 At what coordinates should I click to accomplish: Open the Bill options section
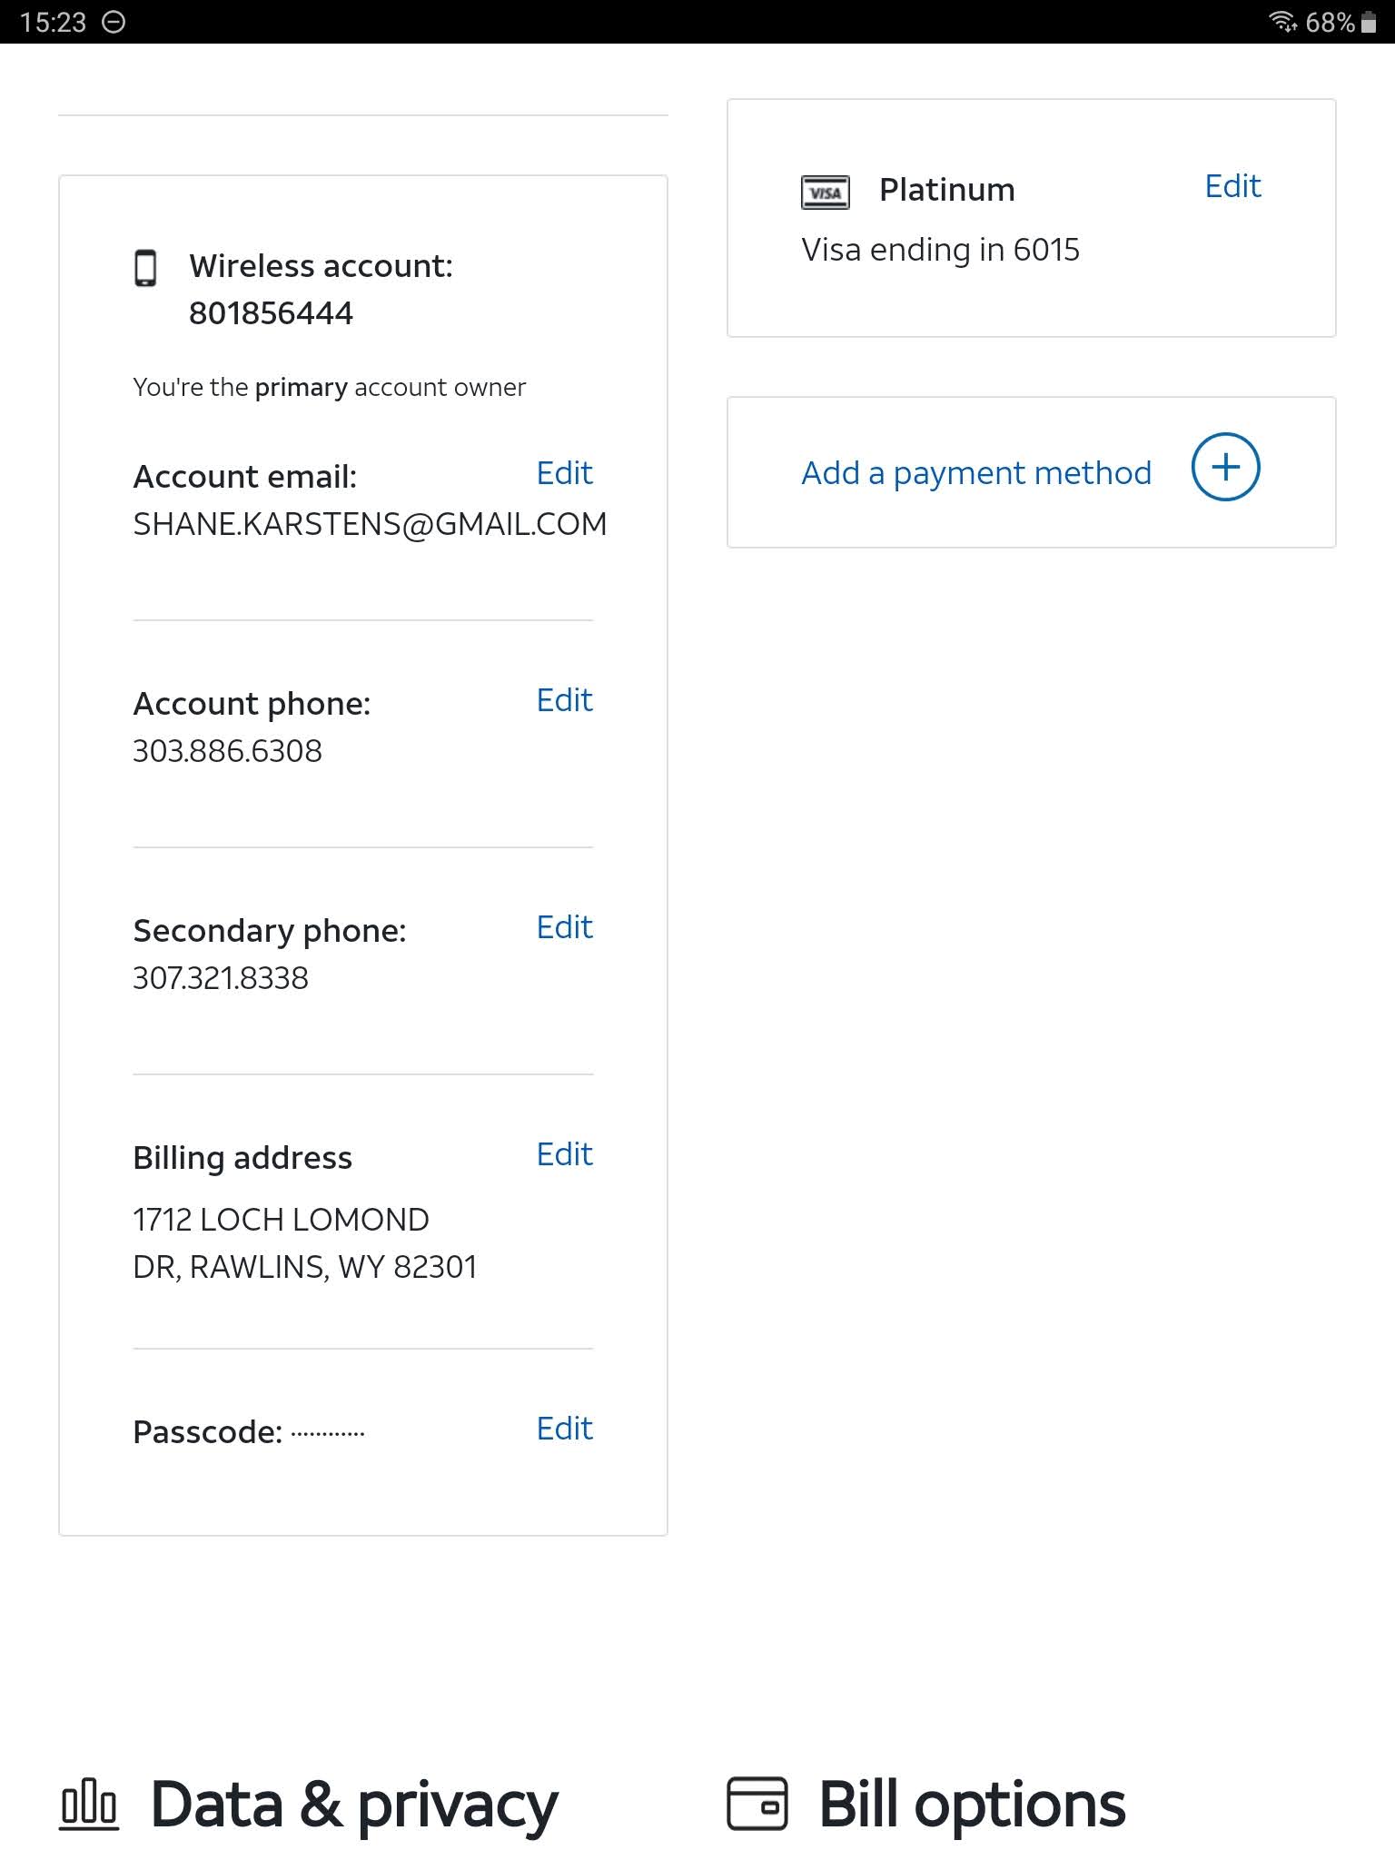(x=971, y=1804)
